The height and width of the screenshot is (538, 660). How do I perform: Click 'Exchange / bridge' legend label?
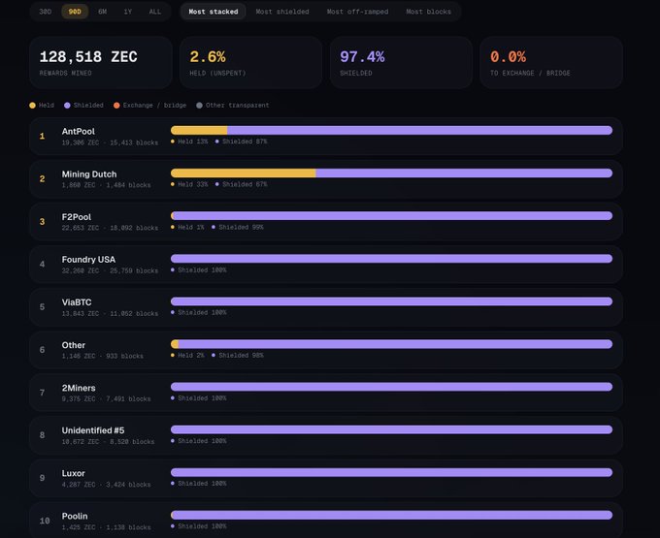tap(154, 106)
